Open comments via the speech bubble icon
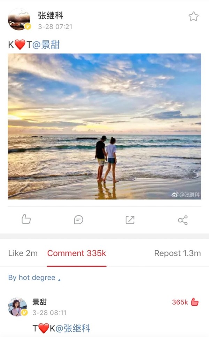This screenshot has width=209, height=337. (x=78, y=220)
